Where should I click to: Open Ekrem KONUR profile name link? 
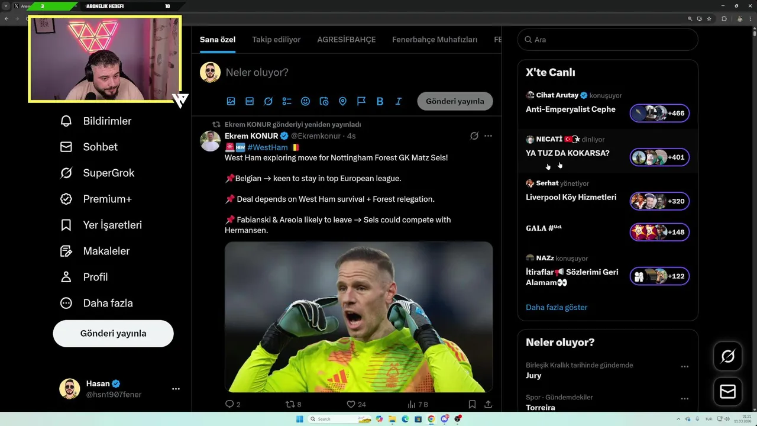[251, 136]
